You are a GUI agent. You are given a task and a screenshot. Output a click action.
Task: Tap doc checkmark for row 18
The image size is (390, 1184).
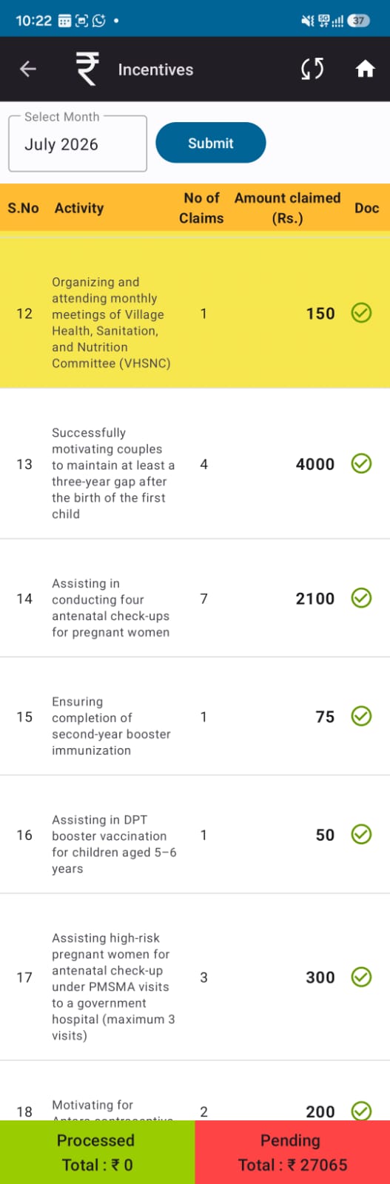pyautogui.click(x=361, y=1110)
